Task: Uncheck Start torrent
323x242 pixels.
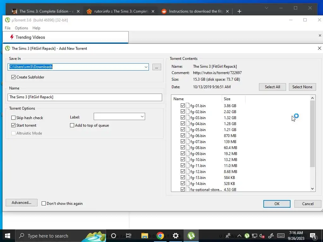Action: 13,125
